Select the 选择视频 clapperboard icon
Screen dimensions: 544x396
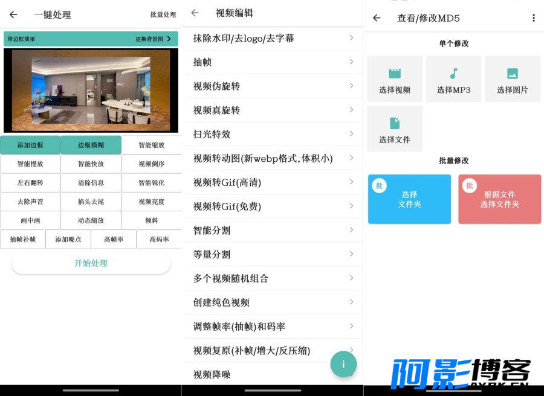point(395,74)
